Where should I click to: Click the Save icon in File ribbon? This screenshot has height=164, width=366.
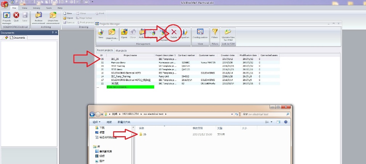click(x=25, y=16)
